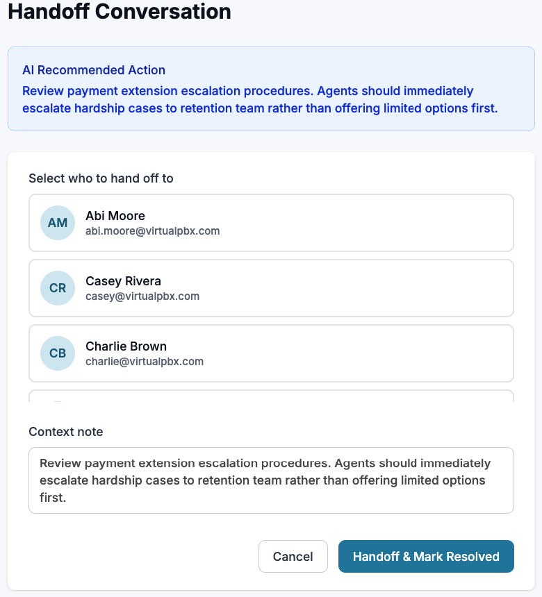Click the CR avatar for Casey Rivera
The width and height of the screenshot is (542, 597).
[x=58, y=288]
